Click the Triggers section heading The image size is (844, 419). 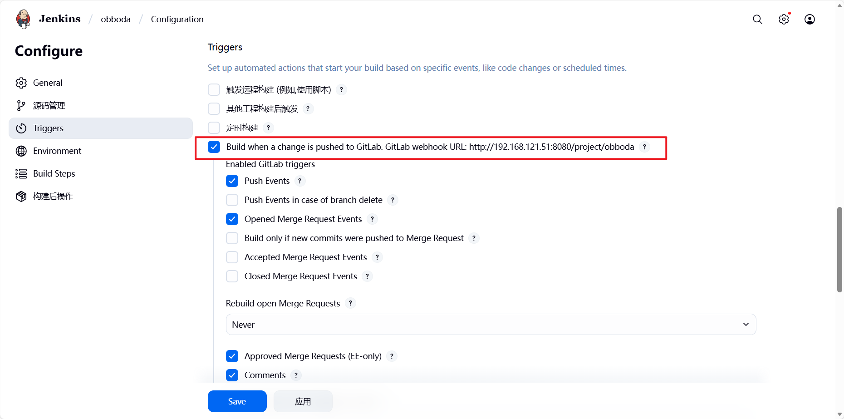(x=225, y=47)
